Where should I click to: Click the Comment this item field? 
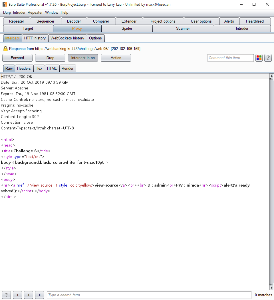[230, 58]
